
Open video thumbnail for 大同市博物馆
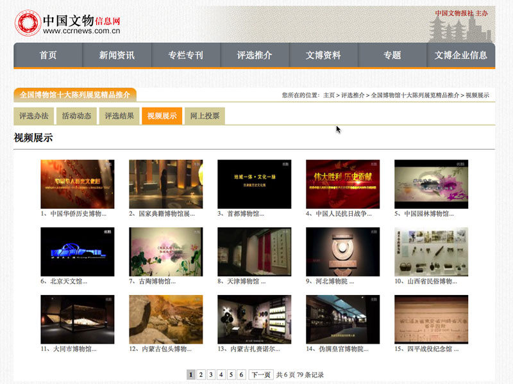78,319
